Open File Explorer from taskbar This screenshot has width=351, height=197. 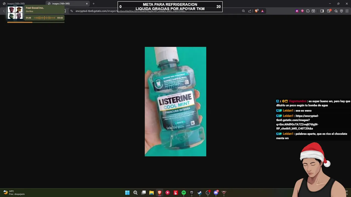pyautogui.click(x=151, y=193)
